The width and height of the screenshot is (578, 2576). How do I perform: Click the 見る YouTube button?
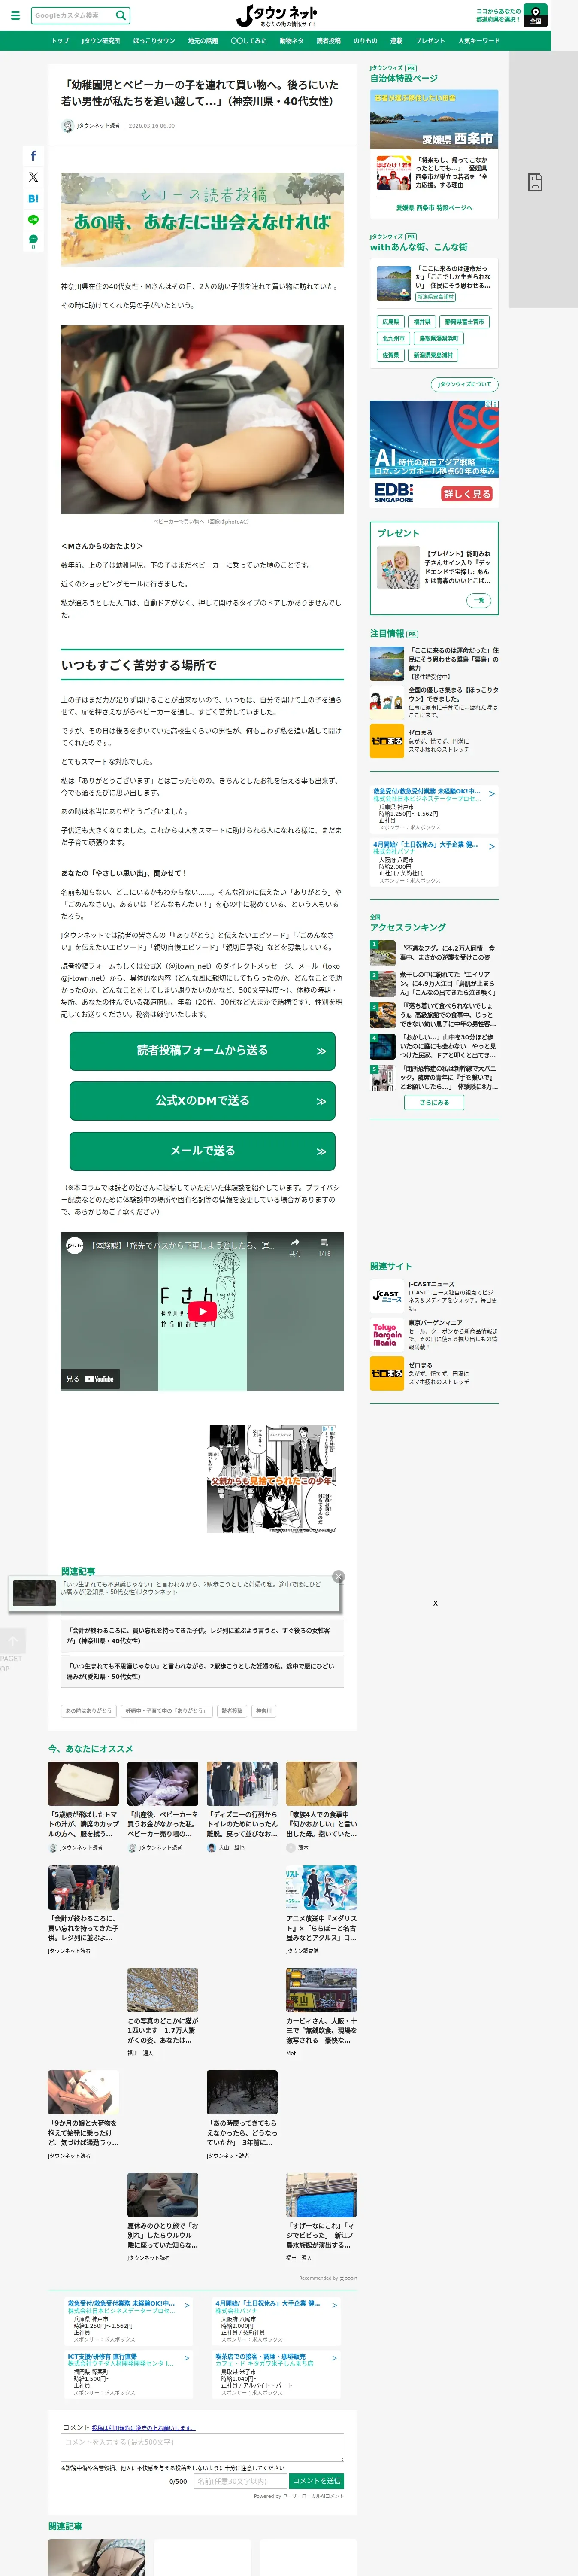click(x=90, y=1379)
